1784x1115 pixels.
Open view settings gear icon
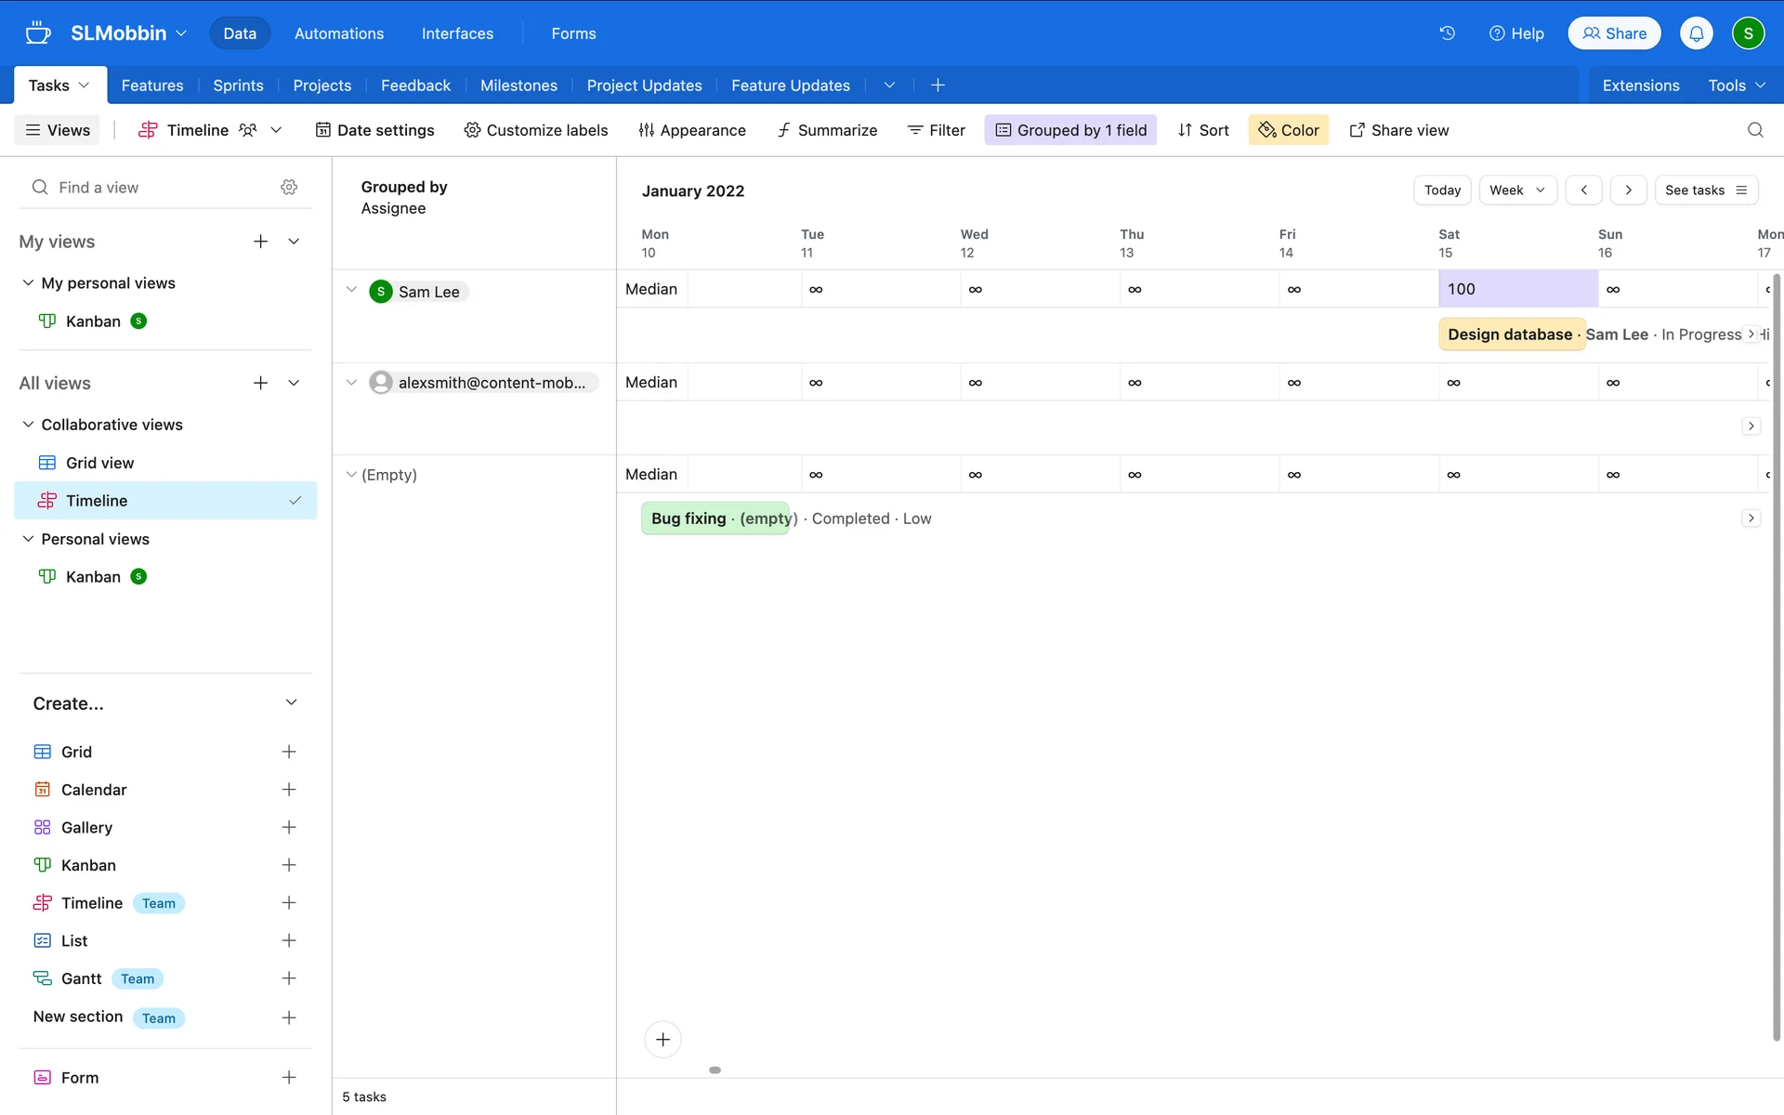click(x=289, y=187)
